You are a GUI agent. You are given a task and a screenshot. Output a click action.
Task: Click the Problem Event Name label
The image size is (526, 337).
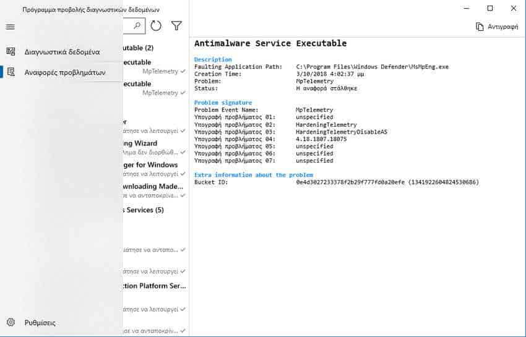point(226,109)
